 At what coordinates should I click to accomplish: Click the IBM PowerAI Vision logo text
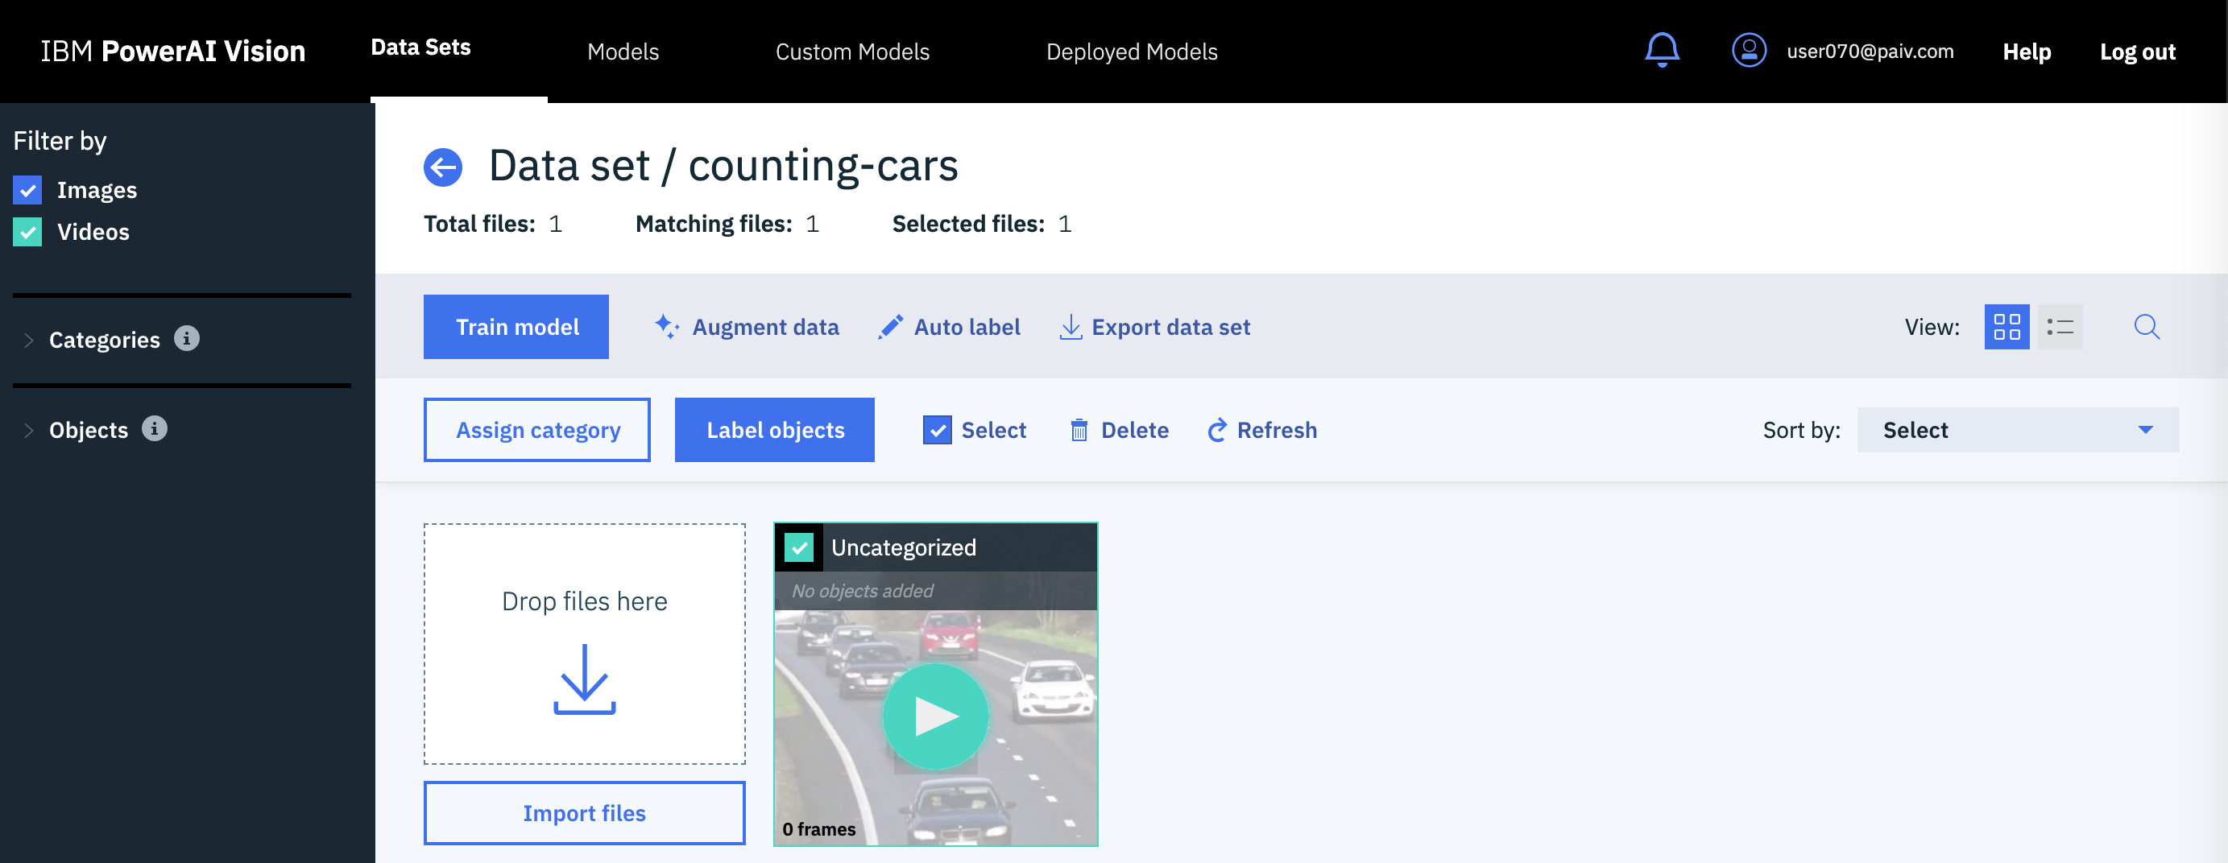click(x=173, y=51)
